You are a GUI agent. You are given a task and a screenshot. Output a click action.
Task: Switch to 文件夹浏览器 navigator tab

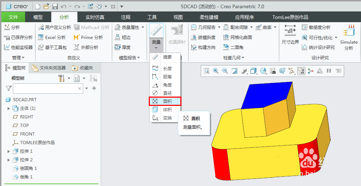49,68
